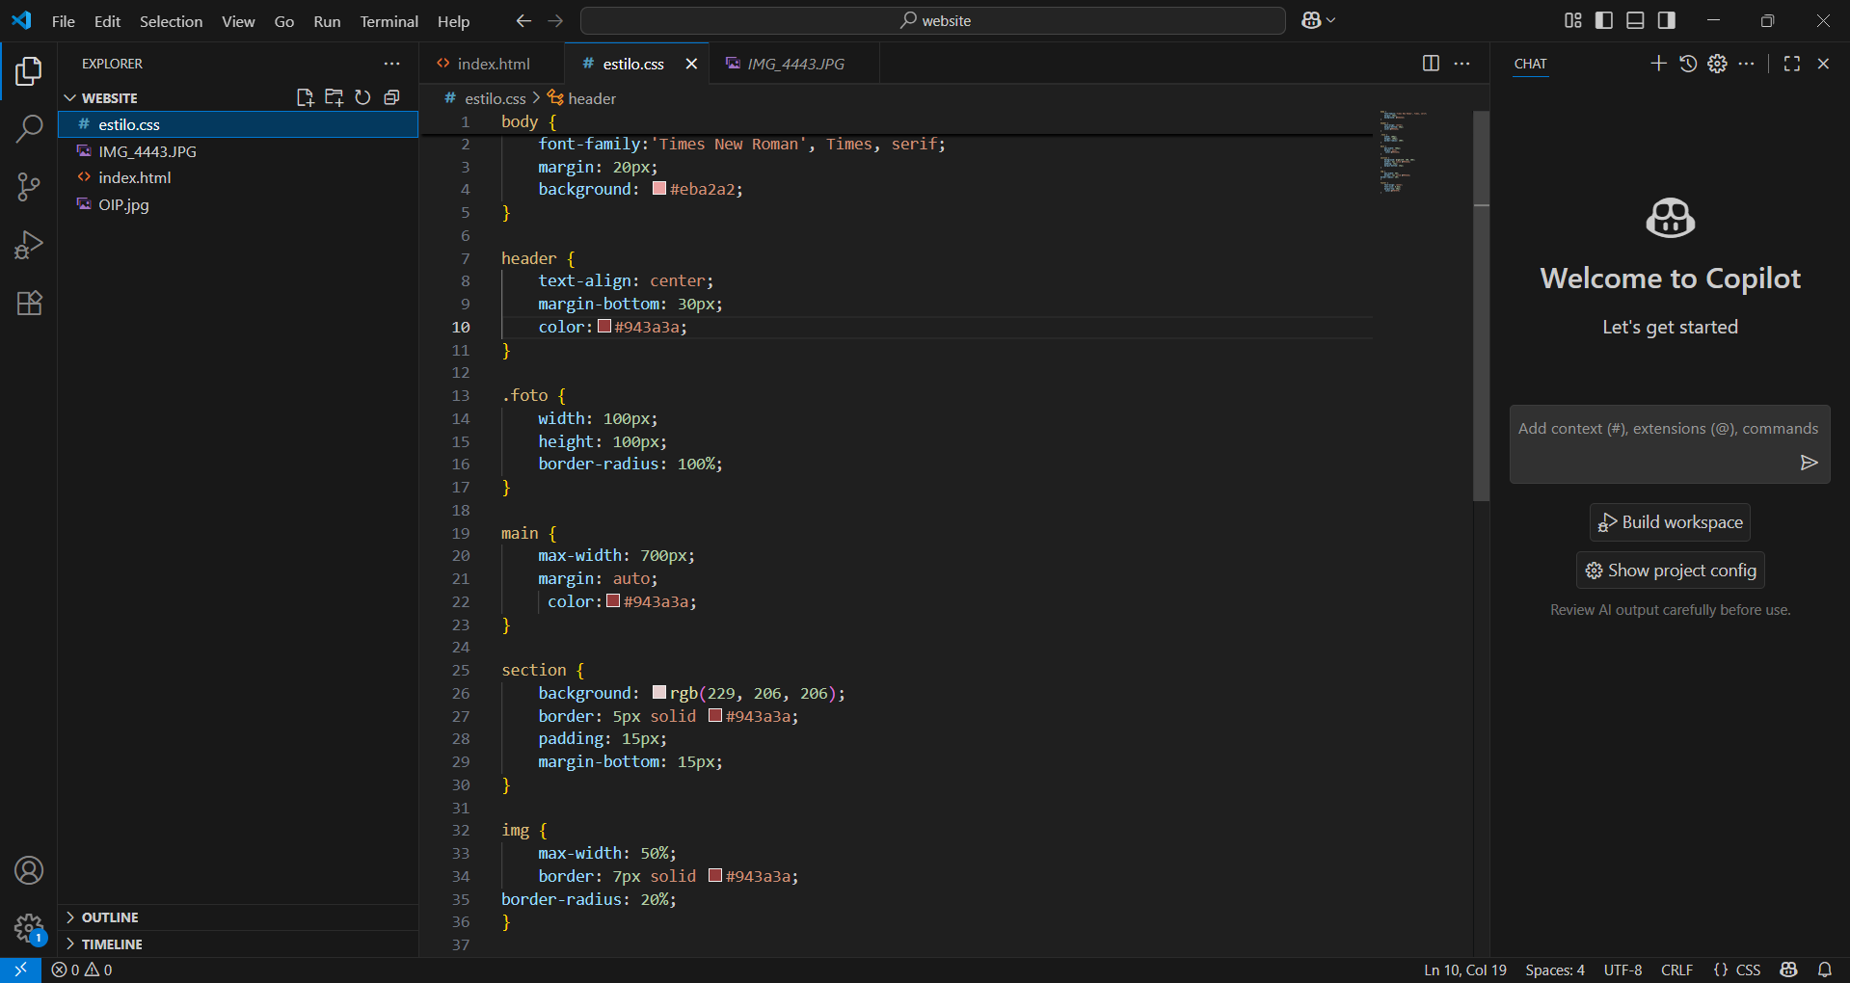Open the Extensions view
Image resolution: width=1850 pixels, height=983 pixels.
pyautogui.click(x=29, y=304)
